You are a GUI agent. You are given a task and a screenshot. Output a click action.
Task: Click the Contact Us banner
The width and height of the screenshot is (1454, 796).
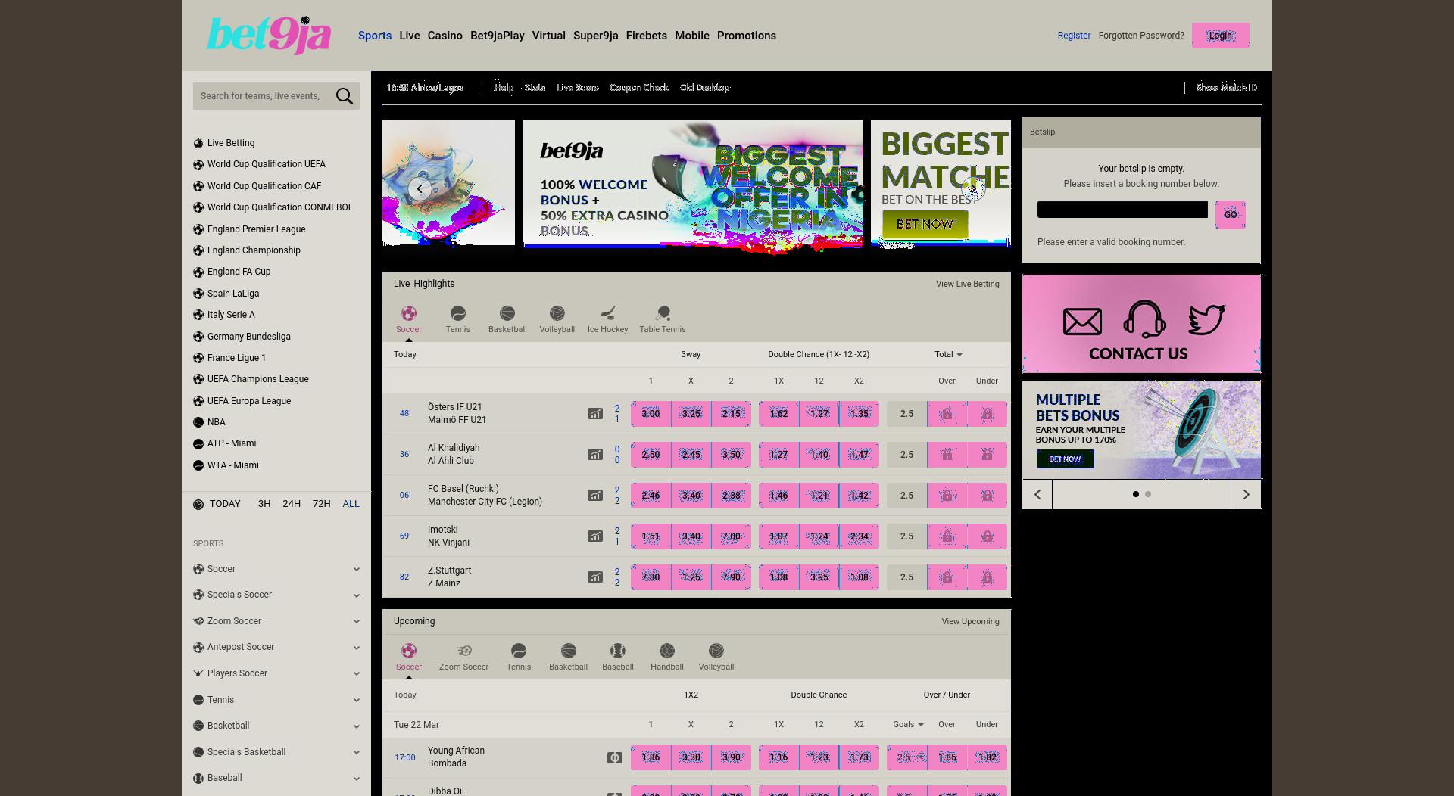click(1141, 324)
